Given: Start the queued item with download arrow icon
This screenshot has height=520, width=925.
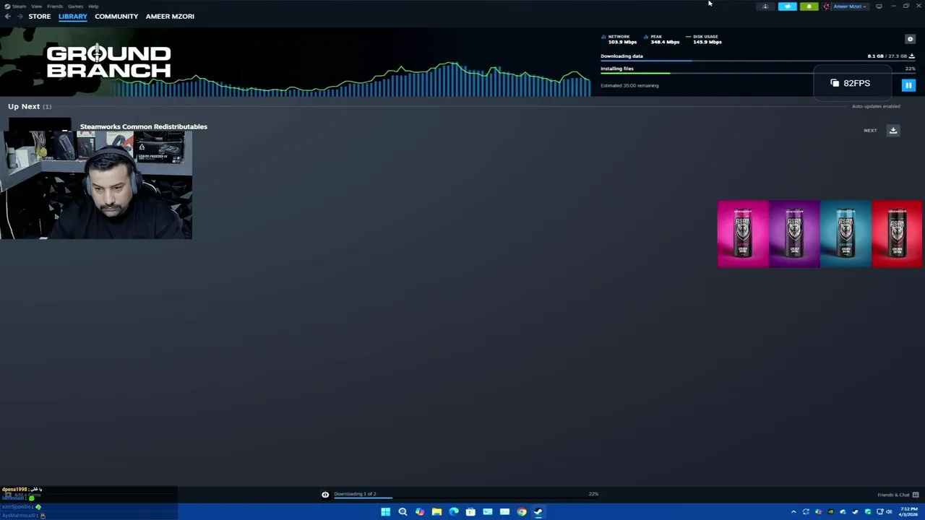Looking at the screenshot, I should pyautogui.click(x=893, y=130).
